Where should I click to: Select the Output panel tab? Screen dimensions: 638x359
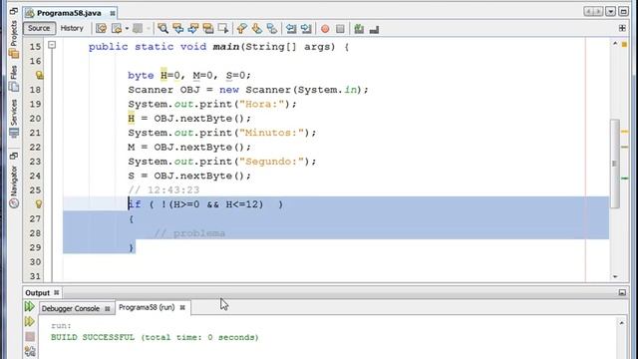38,292
